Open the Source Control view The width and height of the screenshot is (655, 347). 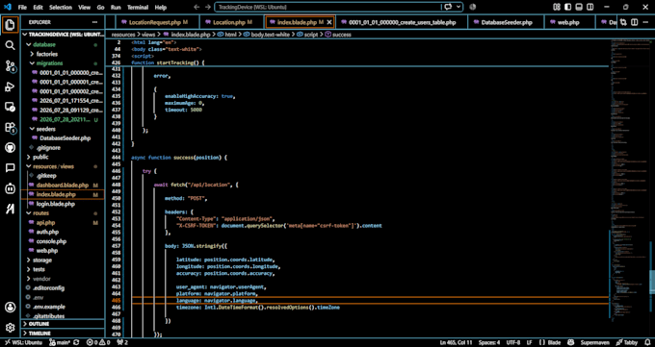pyautogui.click(x=10, y=66)
